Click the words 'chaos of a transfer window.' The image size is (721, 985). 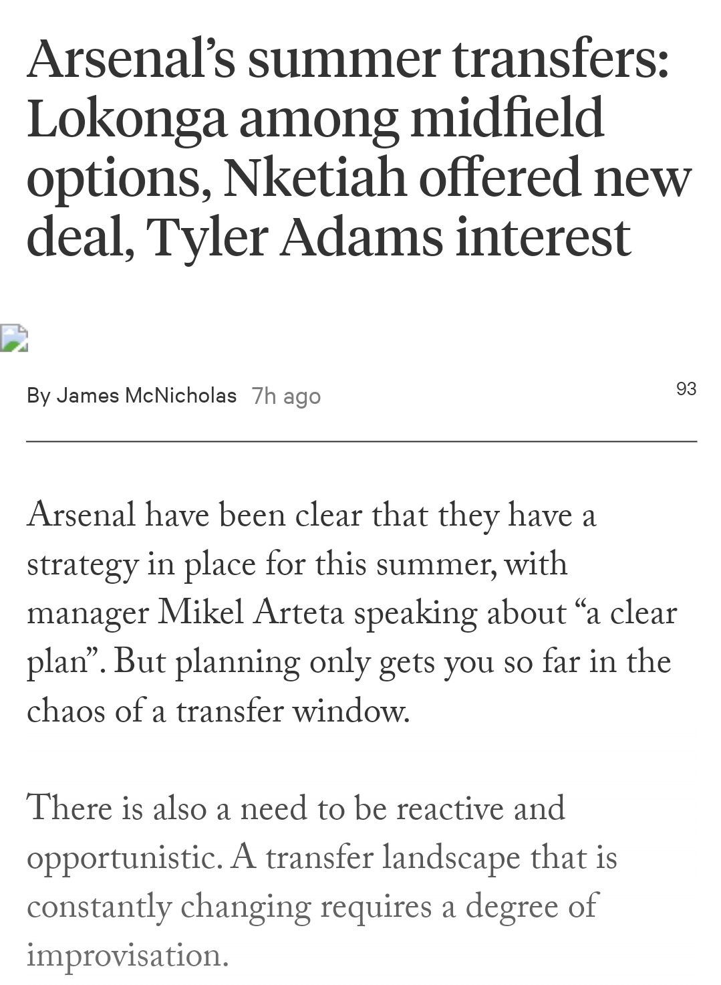[218, 711]
